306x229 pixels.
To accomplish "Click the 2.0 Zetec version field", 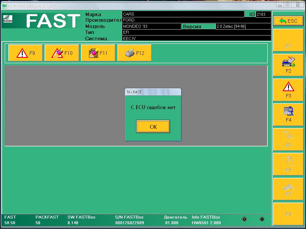I will [x=243, y=26].
